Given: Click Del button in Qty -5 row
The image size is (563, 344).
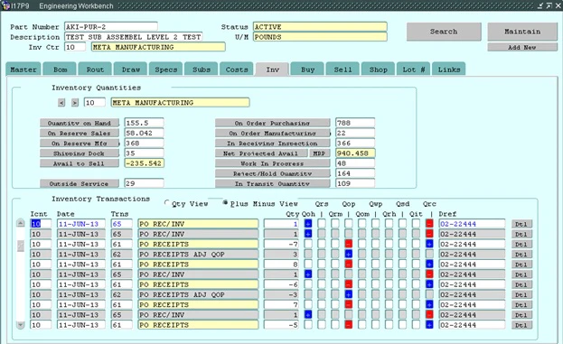Looking at the screenshot, I should pyautogui.click(x=521, y=325).
